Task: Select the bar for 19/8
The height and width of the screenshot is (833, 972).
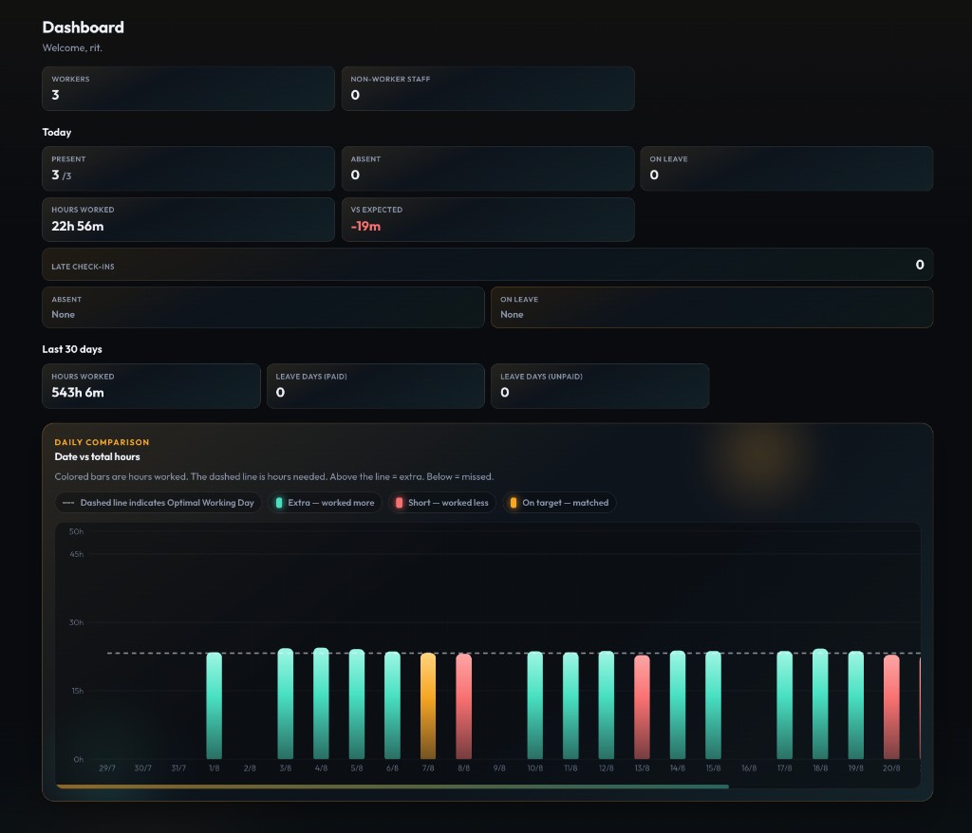Action: (856, 705)
